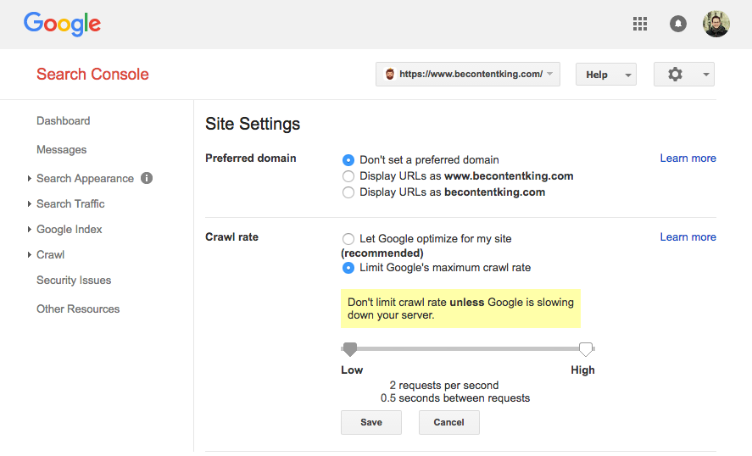Open Google Index menu item
Image resolution: width=752 pixels, height=456 pixels.
69,229
